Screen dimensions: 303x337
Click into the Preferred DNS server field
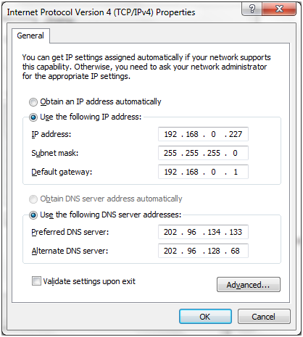click(x=203, y=232)
